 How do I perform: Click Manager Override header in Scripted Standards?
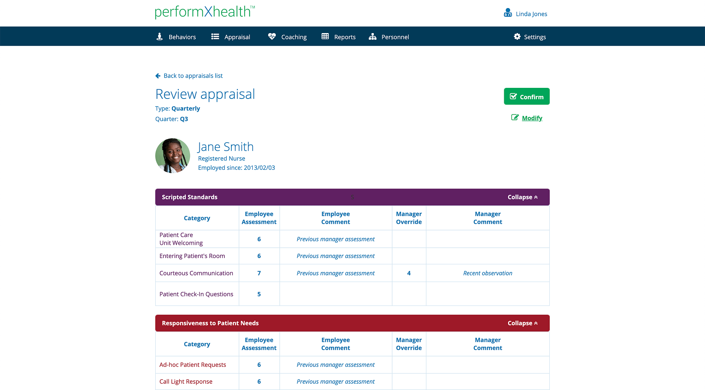coord(409,218)
